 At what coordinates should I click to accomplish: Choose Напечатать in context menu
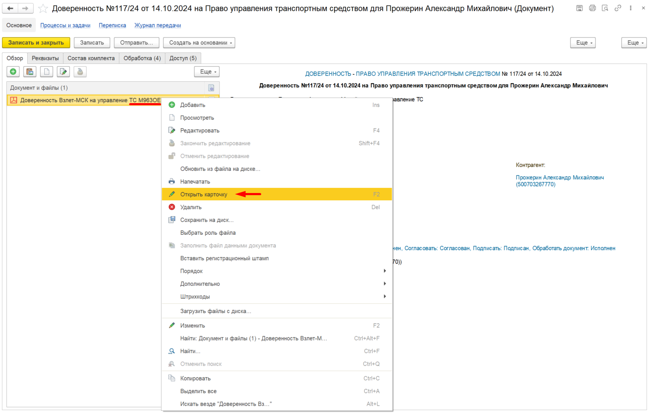(x=277, y=182)
